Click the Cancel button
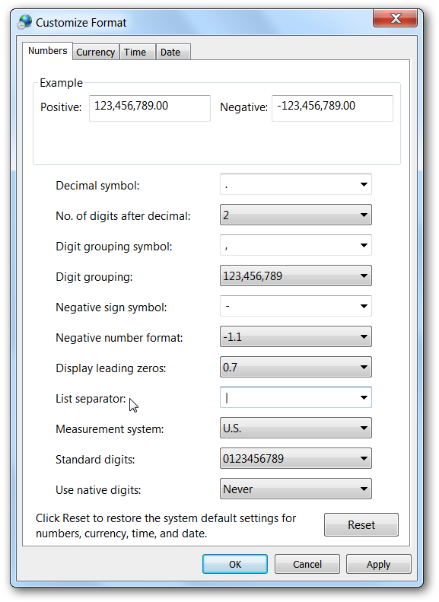This screenshot has height=602, width=439. pyautogui.click(x=307, y=564)
